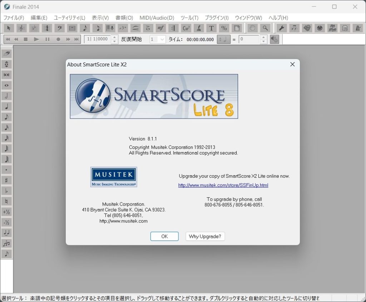
Task: Open the repeat count dropdown
Action: 158,40
